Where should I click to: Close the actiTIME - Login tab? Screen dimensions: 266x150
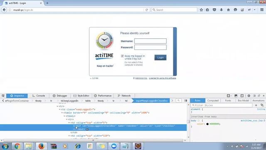41,3
